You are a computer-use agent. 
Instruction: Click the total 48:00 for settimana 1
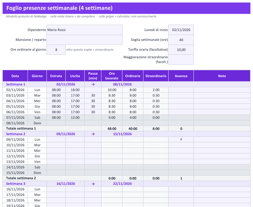tap(112, 129)
